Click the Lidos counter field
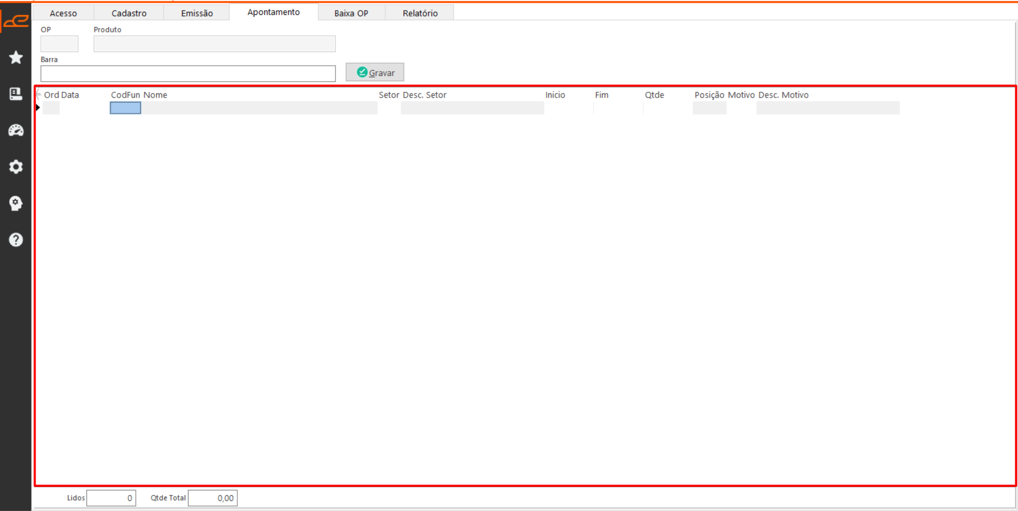This screenshot has height=511, width=1018. point(111,498)
